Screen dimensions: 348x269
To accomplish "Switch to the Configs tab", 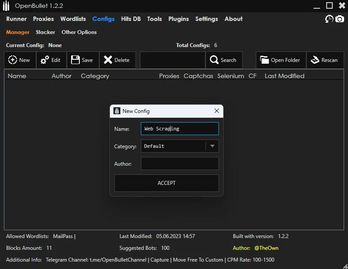I will click(103, 19).
